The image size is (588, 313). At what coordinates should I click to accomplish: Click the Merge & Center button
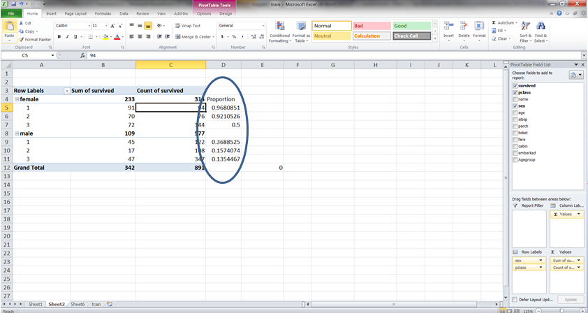point(191,36)
